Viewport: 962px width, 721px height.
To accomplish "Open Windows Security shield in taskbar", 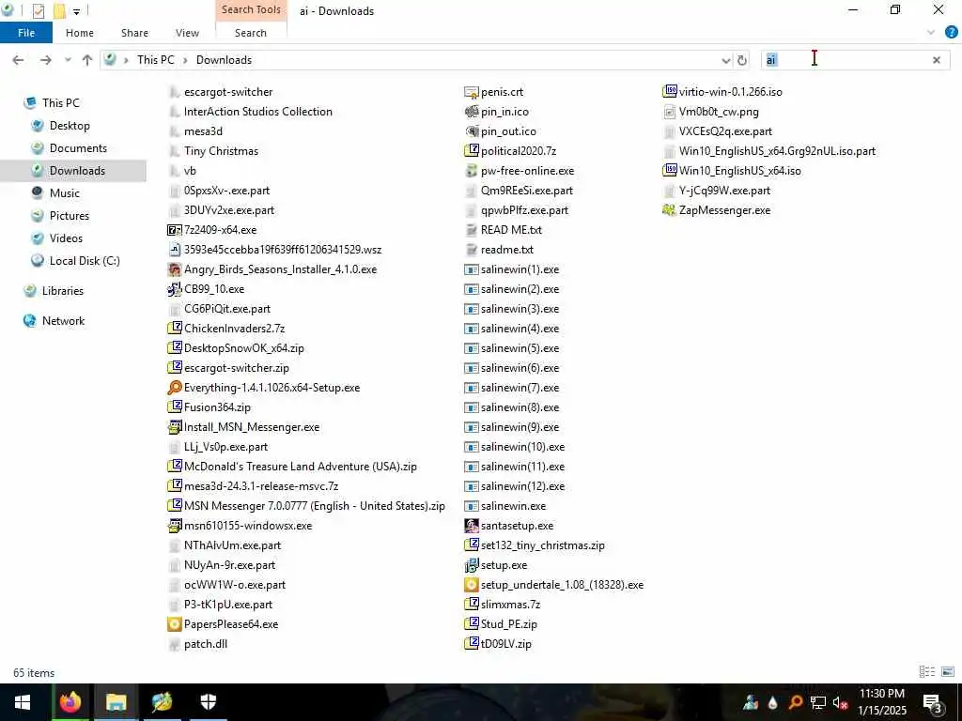I will [208, 702].
